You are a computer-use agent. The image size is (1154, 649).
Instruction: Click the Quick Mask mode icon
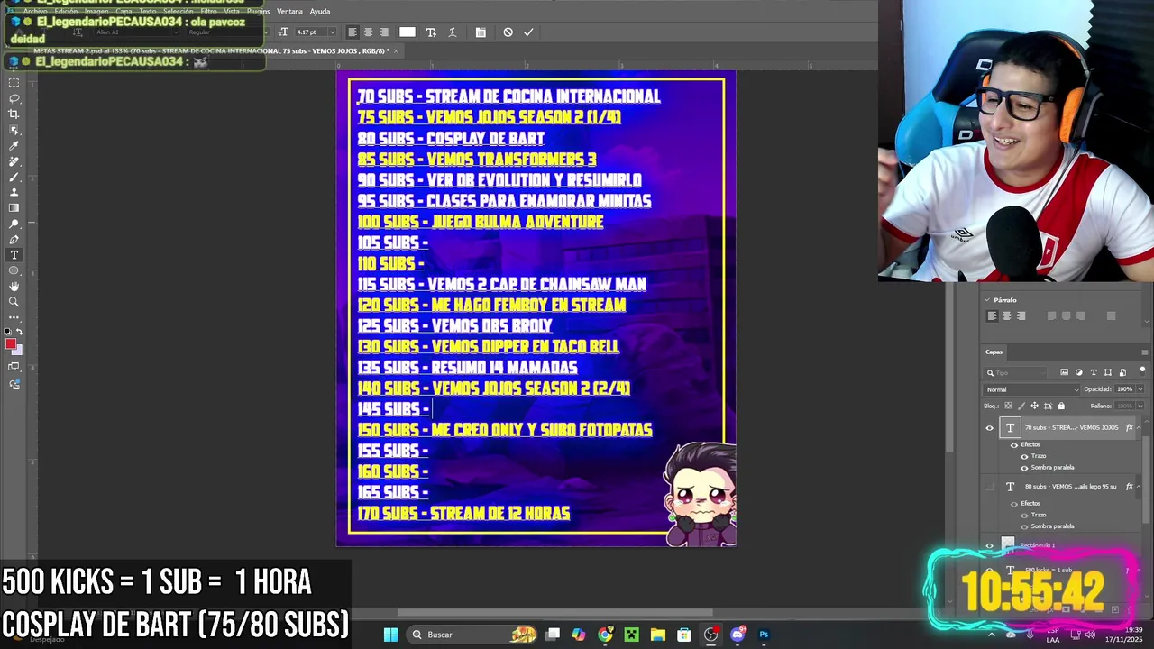pyautogui.click(x=14, y=367)
